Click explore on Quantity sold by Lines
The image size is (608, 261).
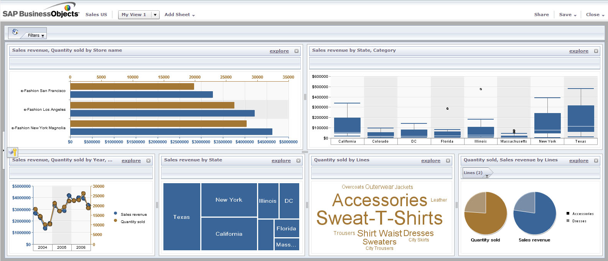(430, 161)
